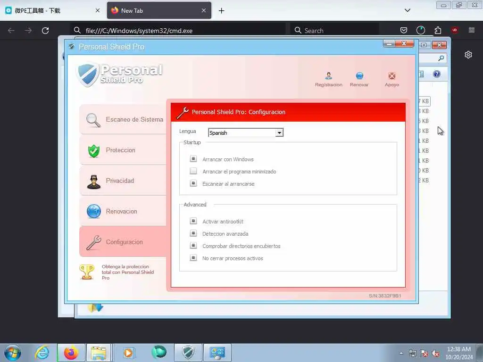Open the Privacidad section
Screen dimensions: 483x362
pos(123,181)
